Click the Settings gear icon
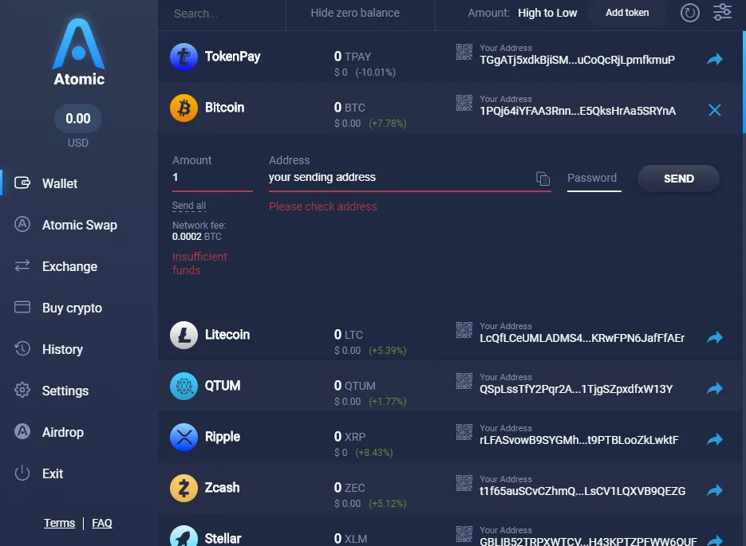746x546 pixels. tap(22, 390)
